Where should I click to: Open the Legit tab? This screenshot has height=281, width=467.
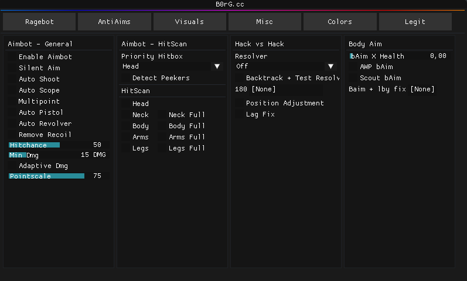(x=415, y=22)
